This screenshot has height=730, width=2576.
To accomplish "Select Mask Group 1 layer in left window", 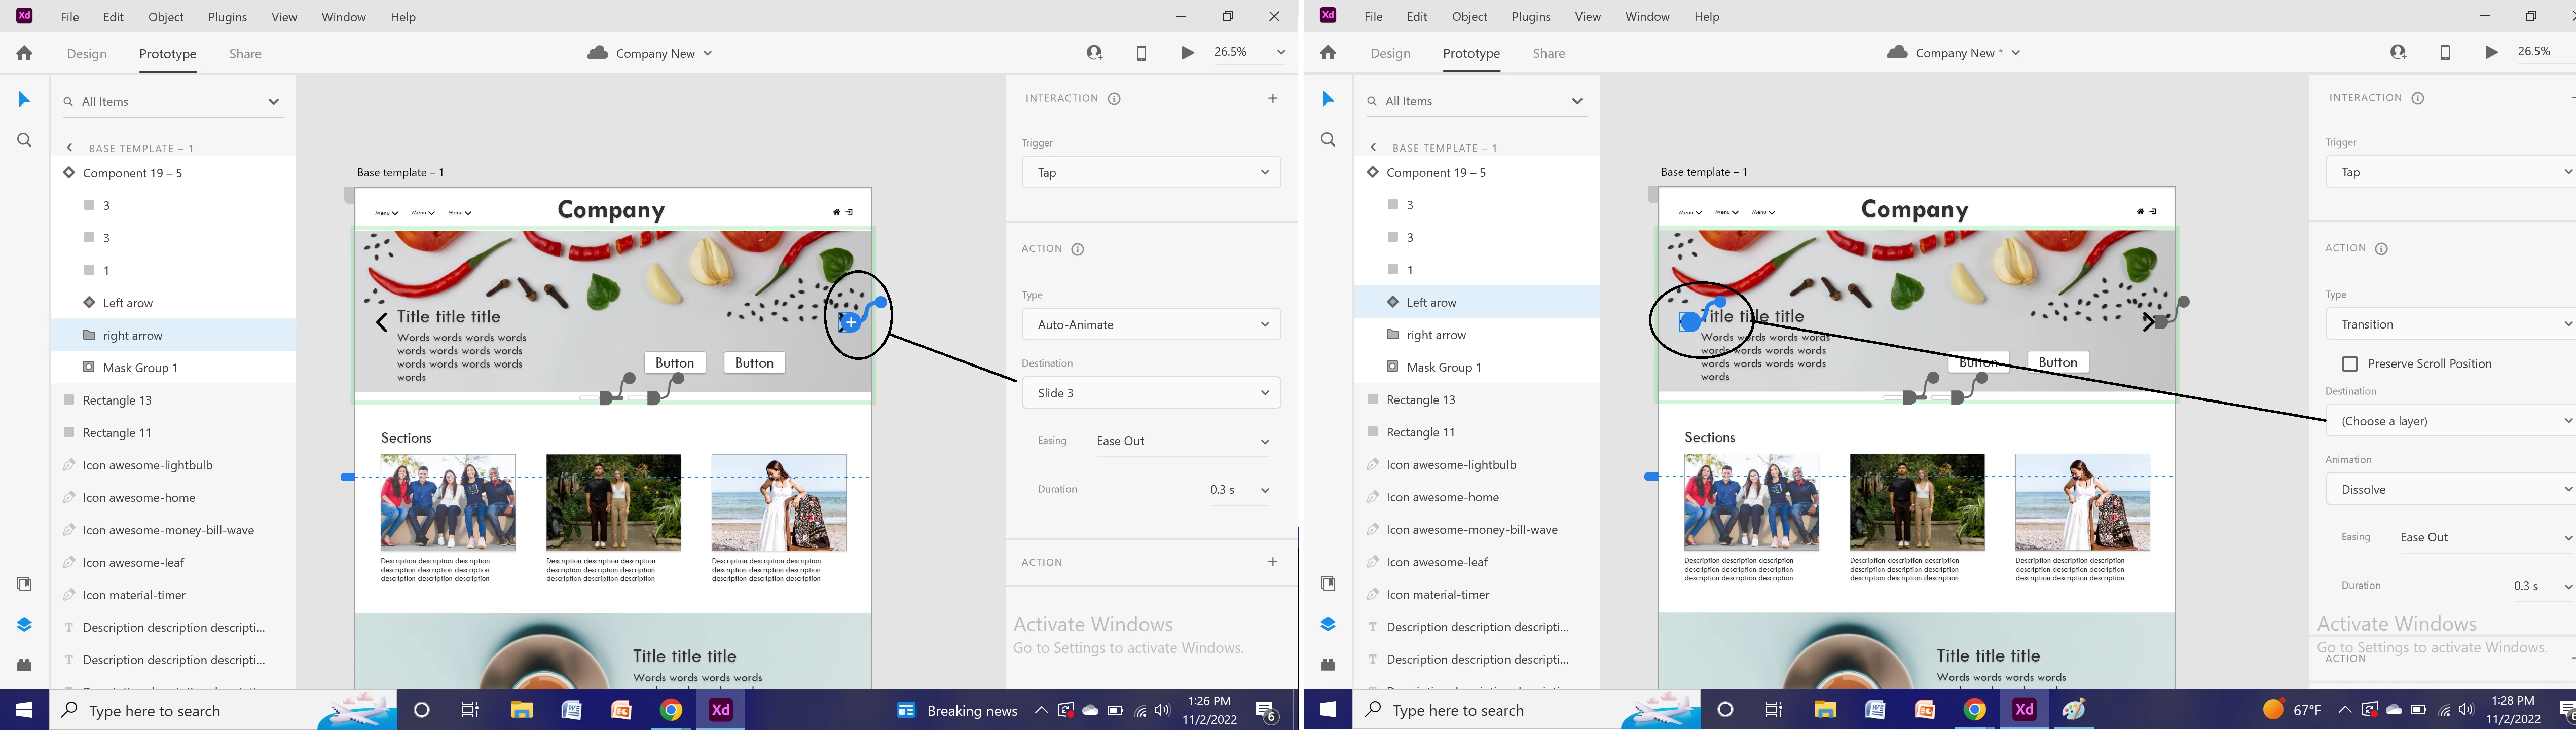I will (140, 368).
